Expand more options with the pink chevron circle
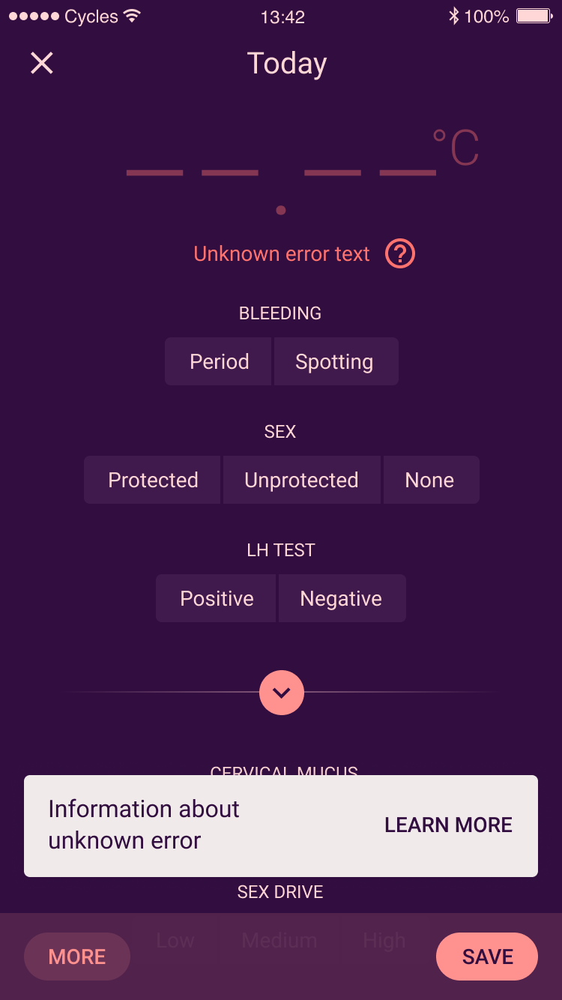This screenshot has width=562, height=1000. (x=282, y=693)
